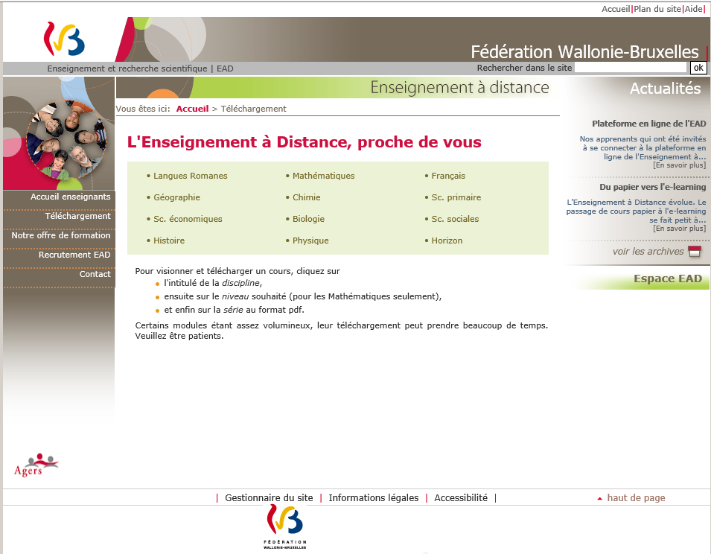Click the Accueil breadcrumb link

pos(192,109)
